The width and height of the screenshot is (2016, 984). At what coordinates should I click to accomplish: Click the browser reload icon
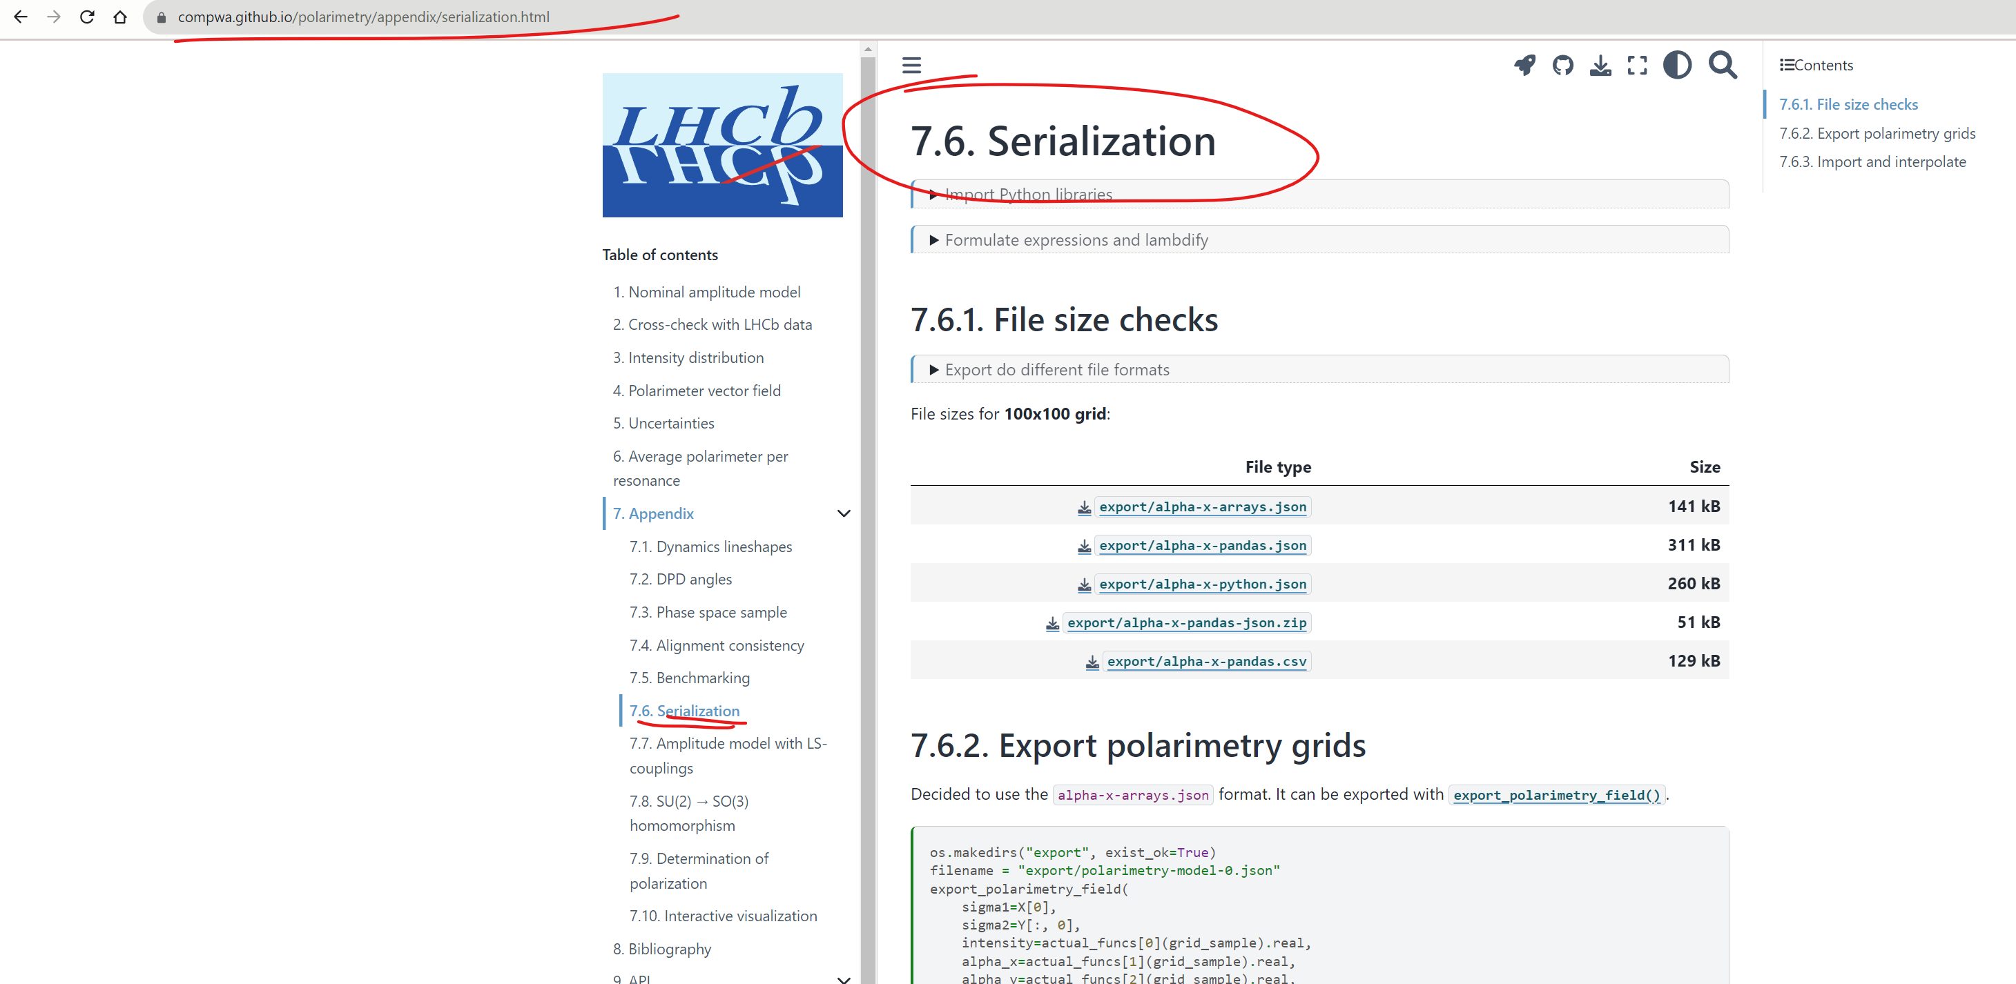point(87,17)
